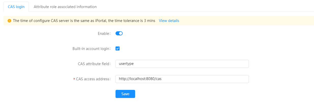Uncheck the Built-in account login checkbox
314x102 pixels.
point(118,48)
